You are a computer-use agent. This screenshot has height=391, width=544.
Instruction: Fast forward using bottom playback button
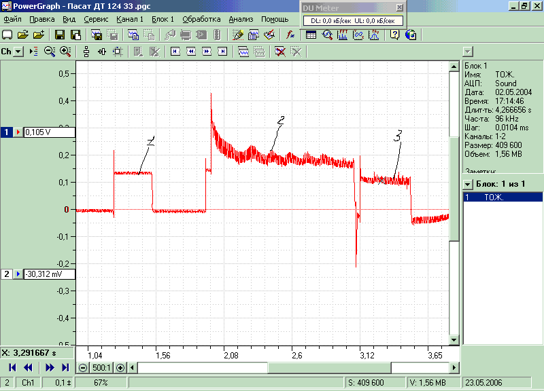click(x=50, y=367)
